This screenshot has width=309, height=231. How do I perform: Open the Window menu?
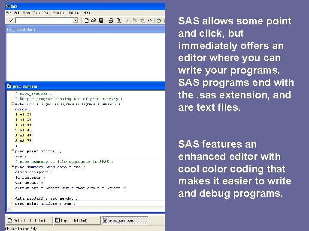click(x=75, y=13)
